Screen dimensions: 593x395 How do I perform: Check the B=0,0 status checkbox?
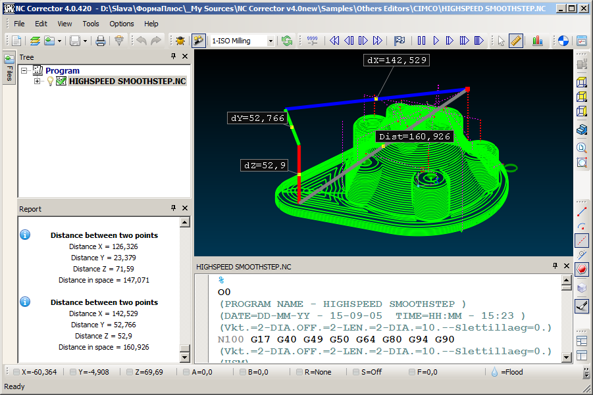242,372
